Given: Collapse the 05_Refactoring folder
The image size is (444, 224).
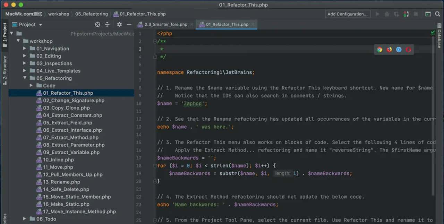Looking at the screenshot, I should point(25,78).
